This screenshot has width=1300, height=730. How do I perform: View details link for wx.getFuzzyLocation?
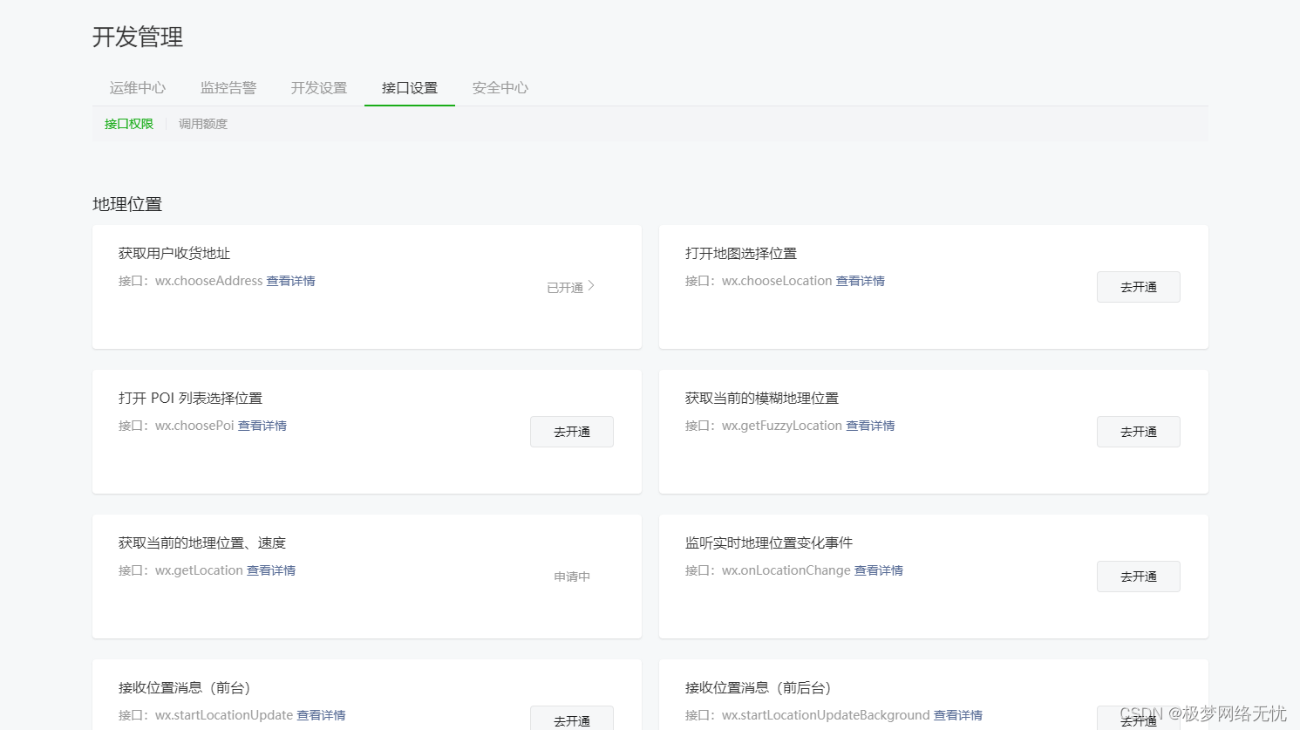click(870, 426)
